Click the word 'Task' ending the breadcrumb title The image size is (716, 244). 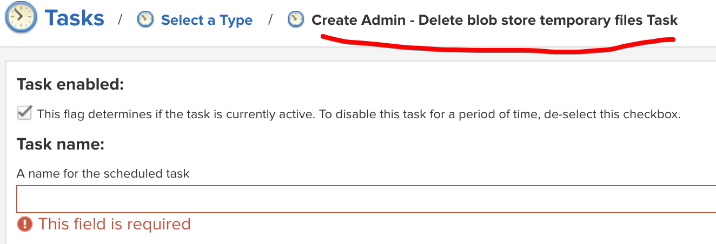661,21
